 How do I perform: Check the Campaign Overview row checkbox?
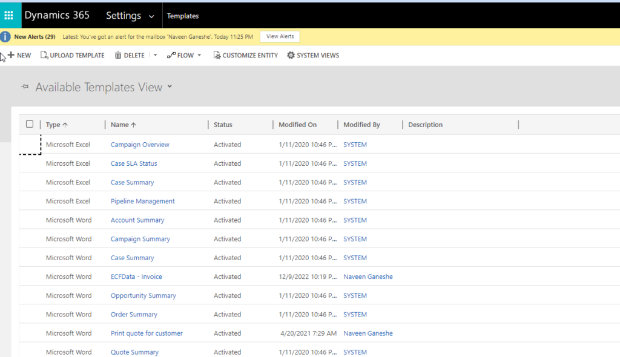29,145
